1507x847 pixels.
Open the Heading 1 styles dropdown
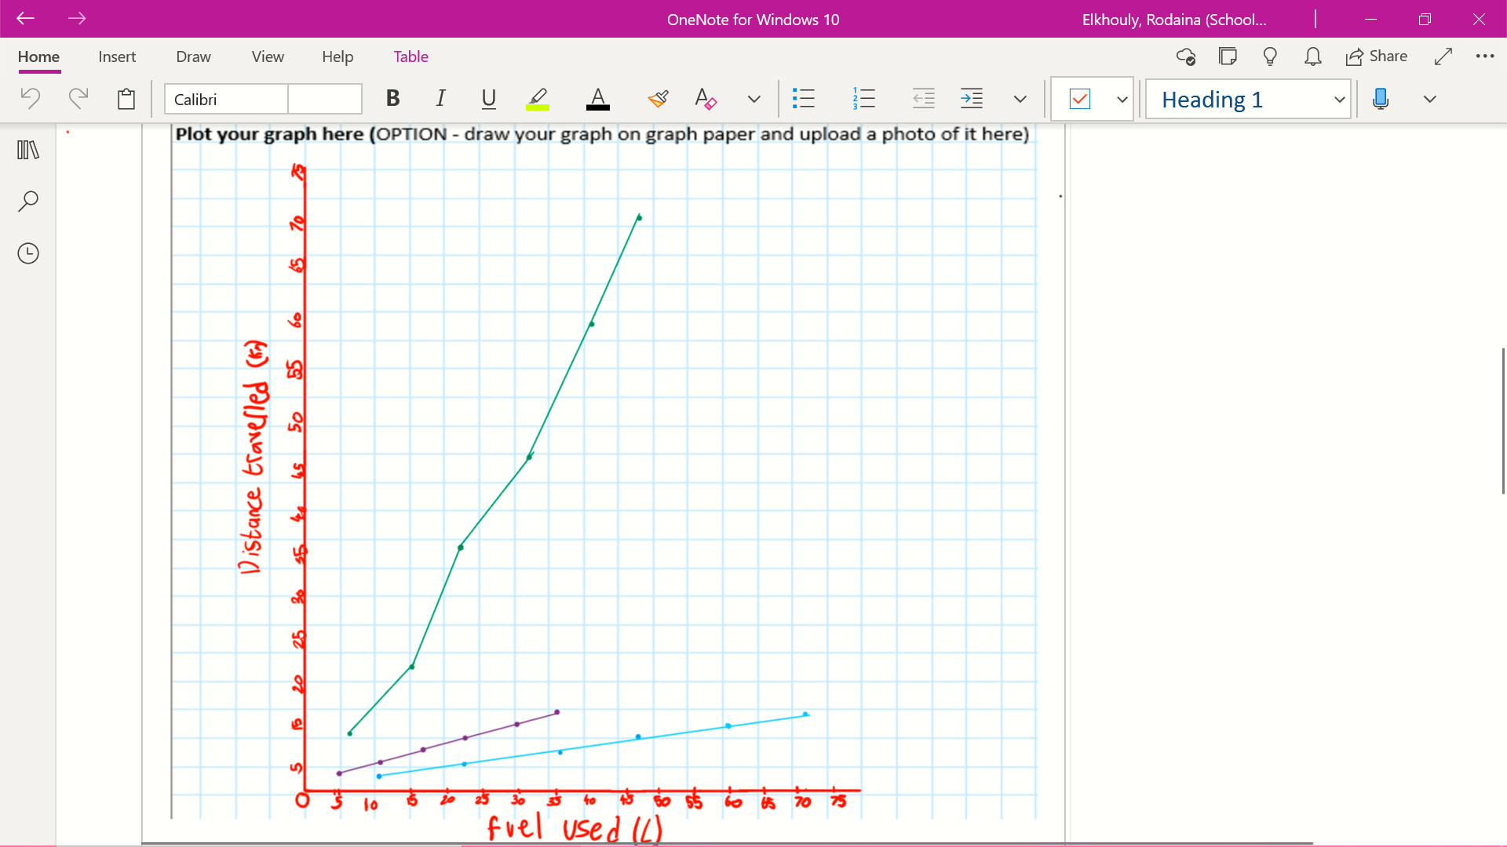pyautogui.click(x=1248, y=100)
